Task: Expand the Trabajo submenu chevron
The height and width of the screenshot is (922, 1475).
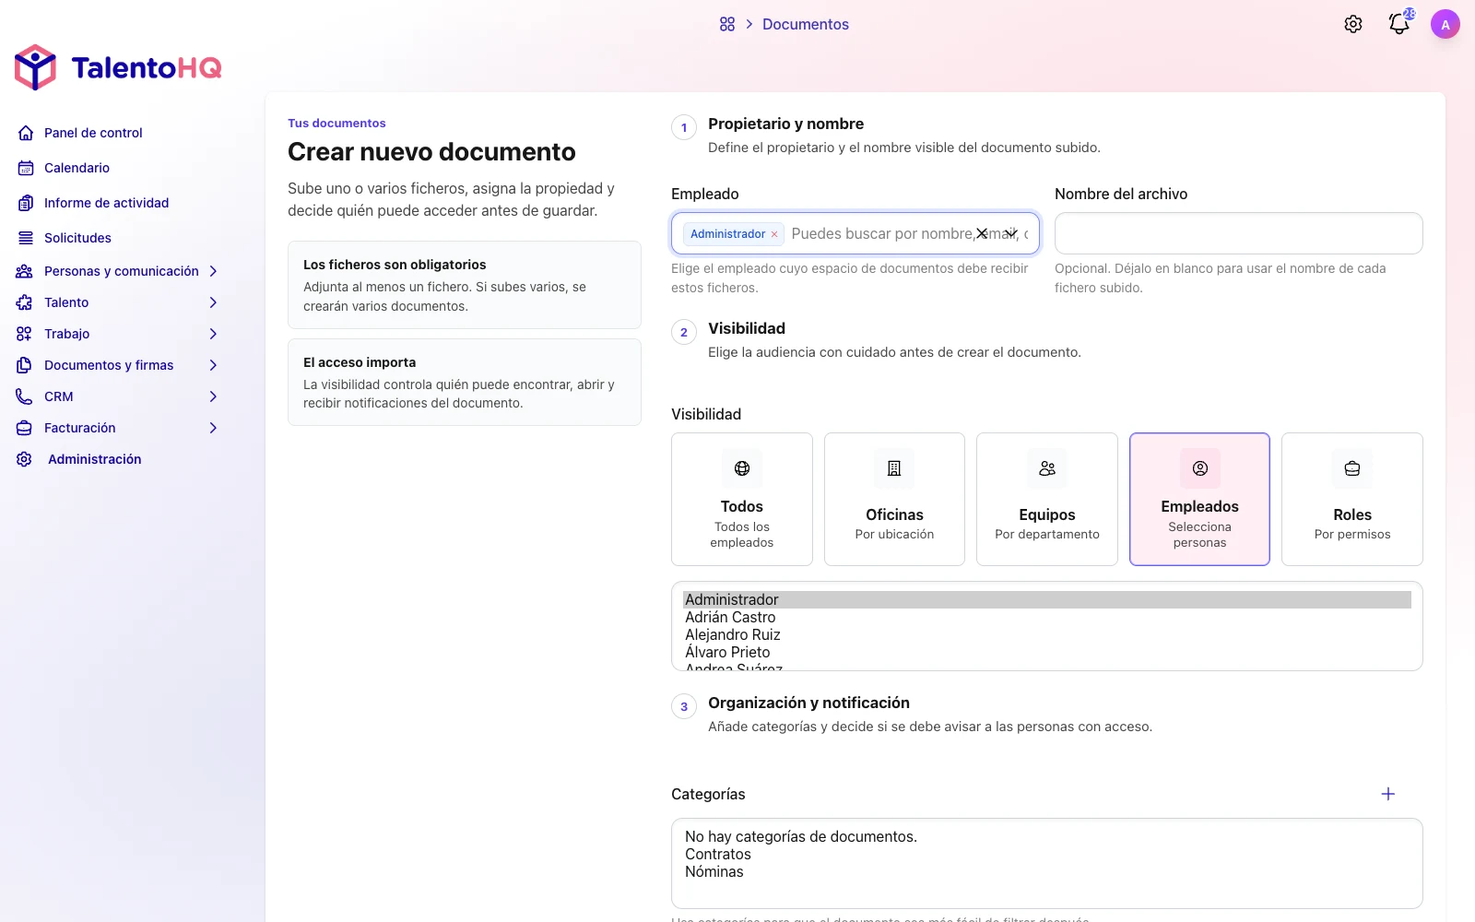Action: [x=213, y=334]
